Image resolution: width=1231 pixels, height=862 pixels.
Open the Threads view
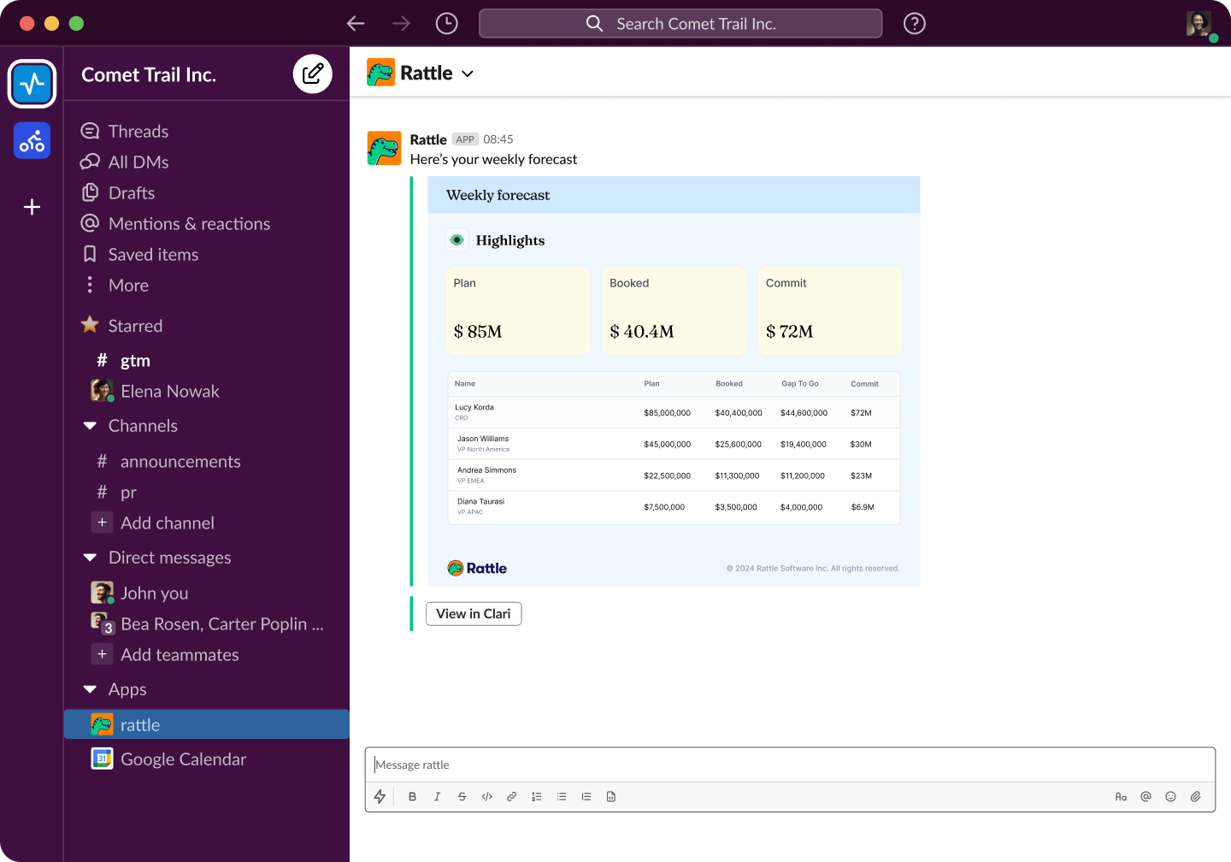pos(139,130)
